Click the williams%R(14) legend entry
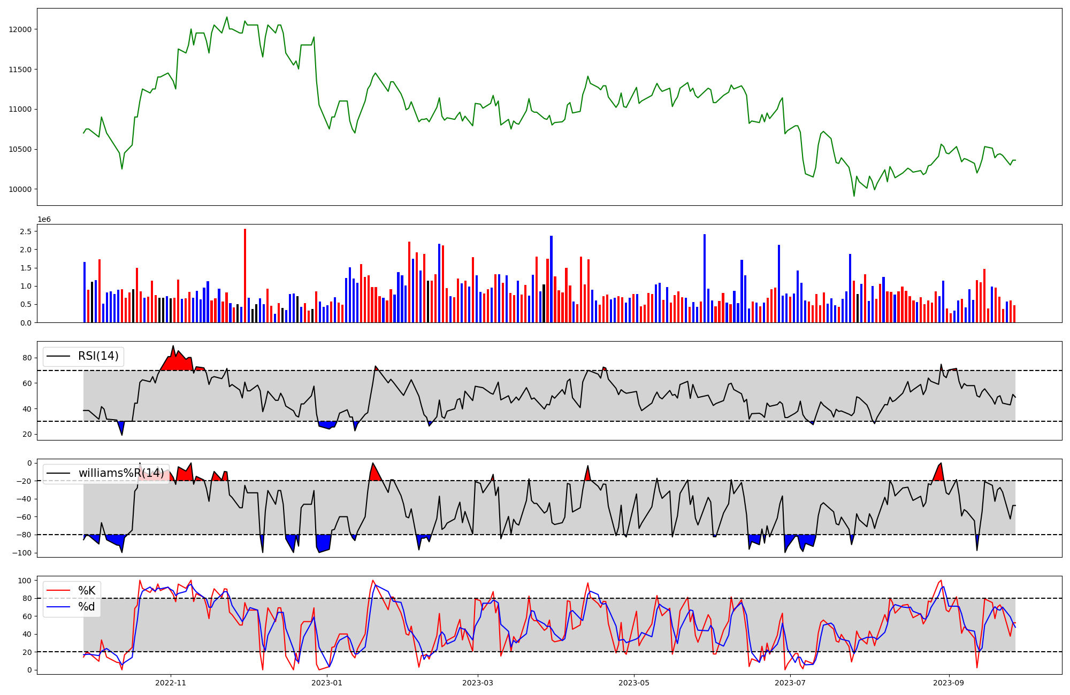The width and height of the screenshot is (1070, 695). [x=121, y=473]
